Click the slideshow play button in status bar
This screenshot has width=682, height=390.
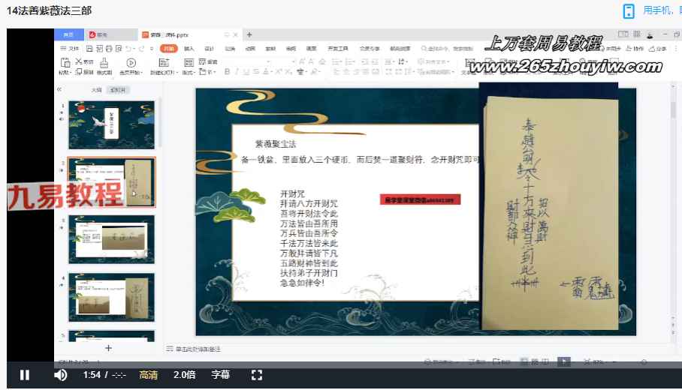(x=564, y=361)
